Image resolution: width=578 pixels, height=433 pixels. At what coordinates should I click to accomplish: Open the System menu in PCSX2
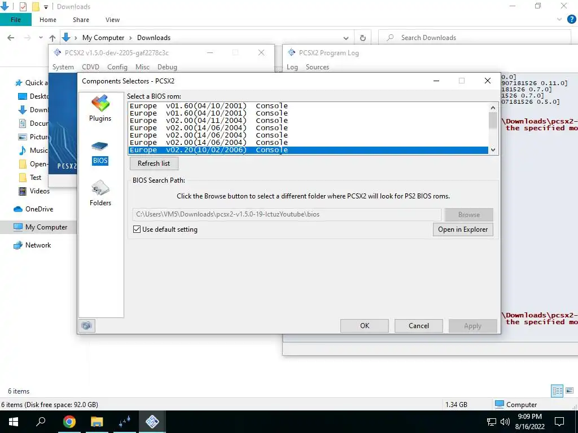coord(63,67)
